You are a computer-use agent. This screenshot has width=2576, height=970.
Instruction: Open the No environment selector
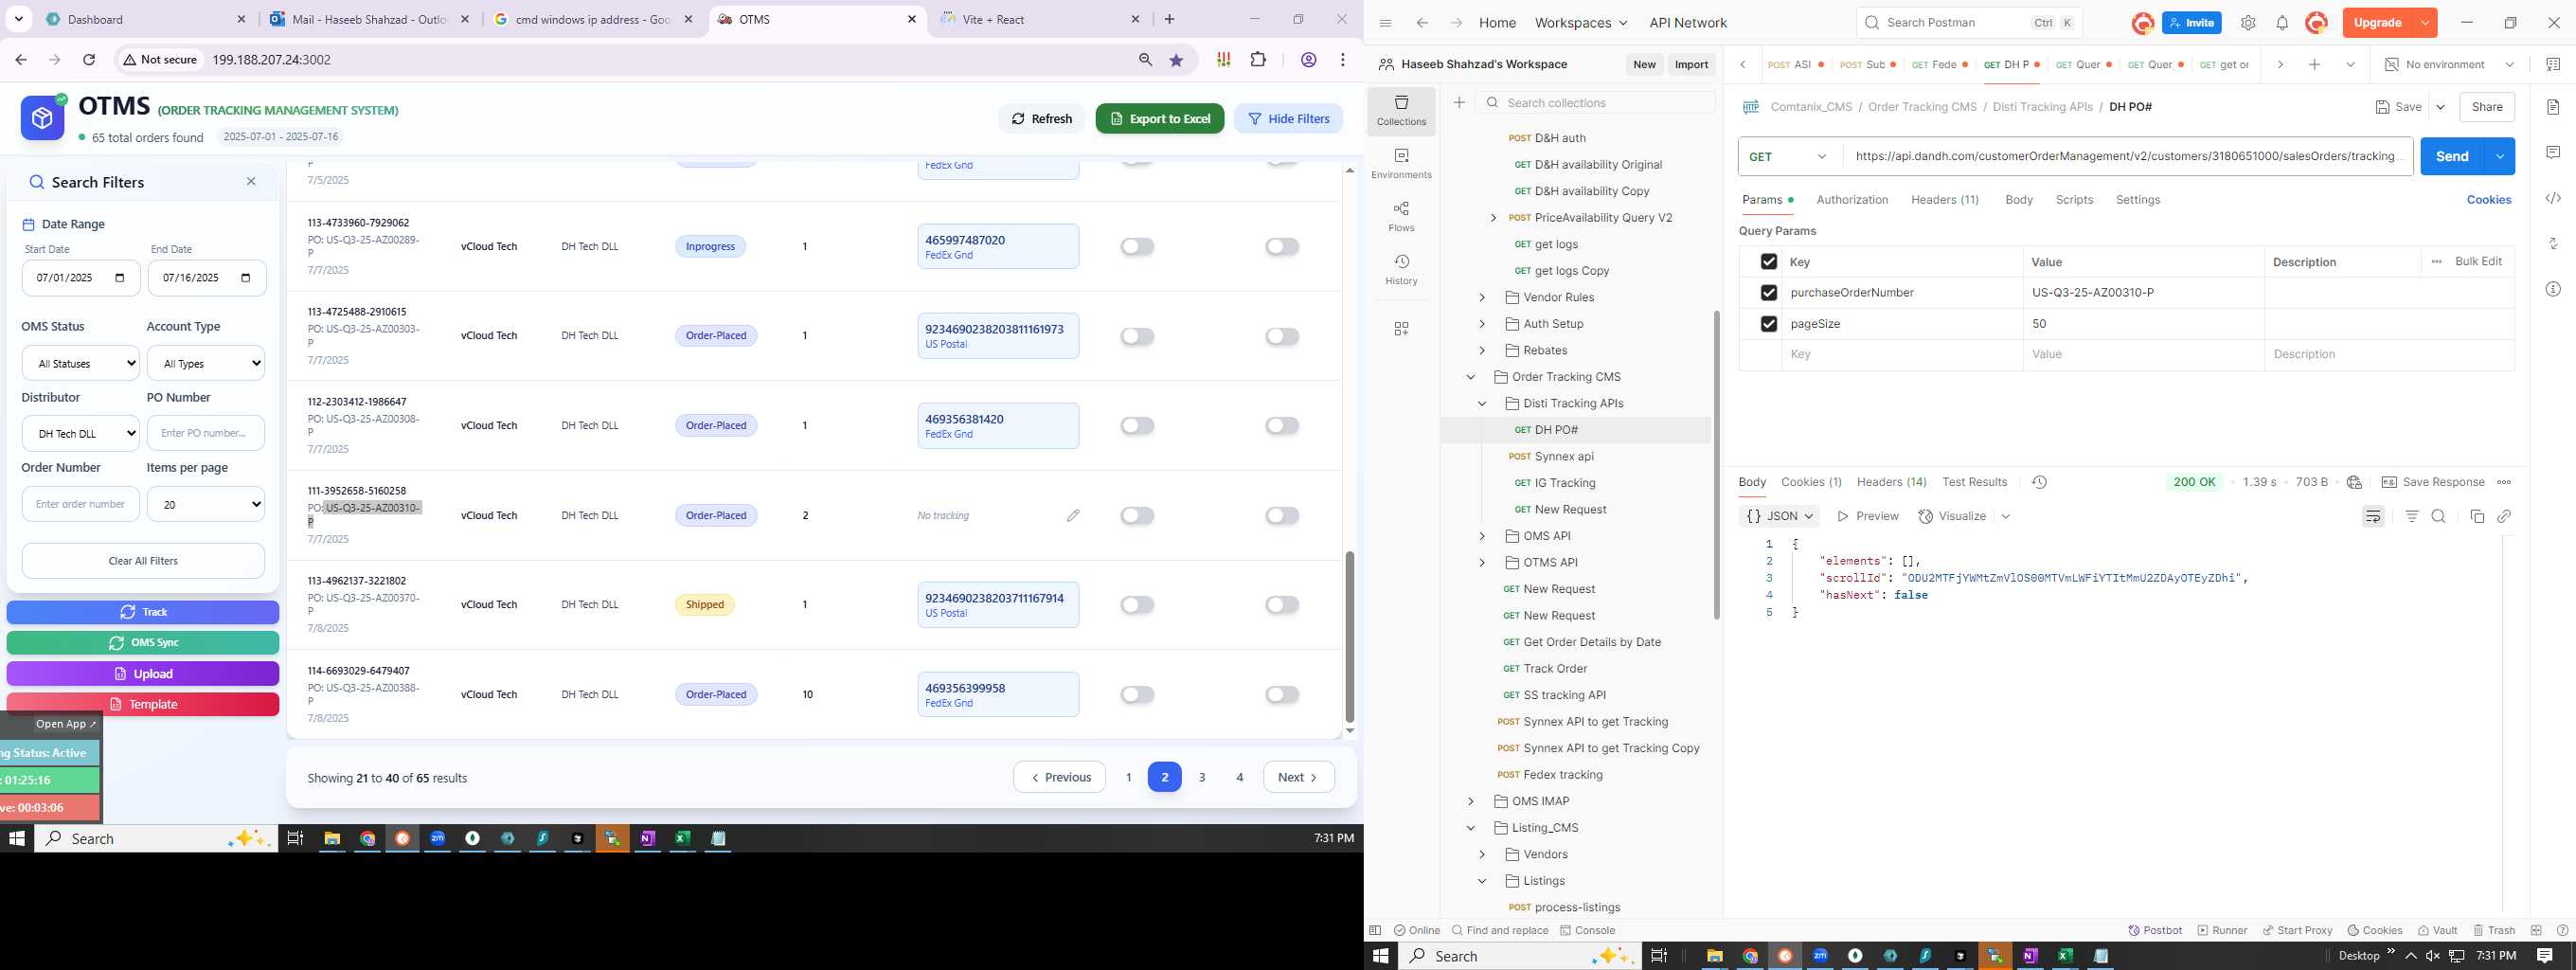point(2448,64)
